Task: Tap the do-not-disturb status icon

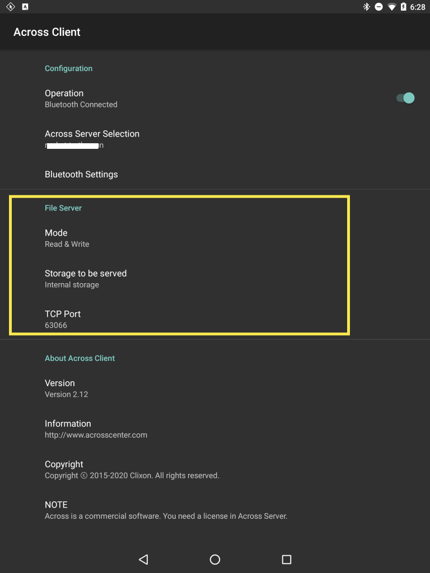Action: point(379,7)
